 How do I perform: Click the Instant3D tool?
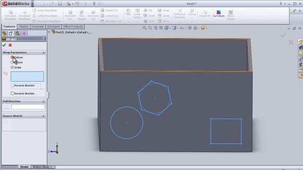[205, 14]
